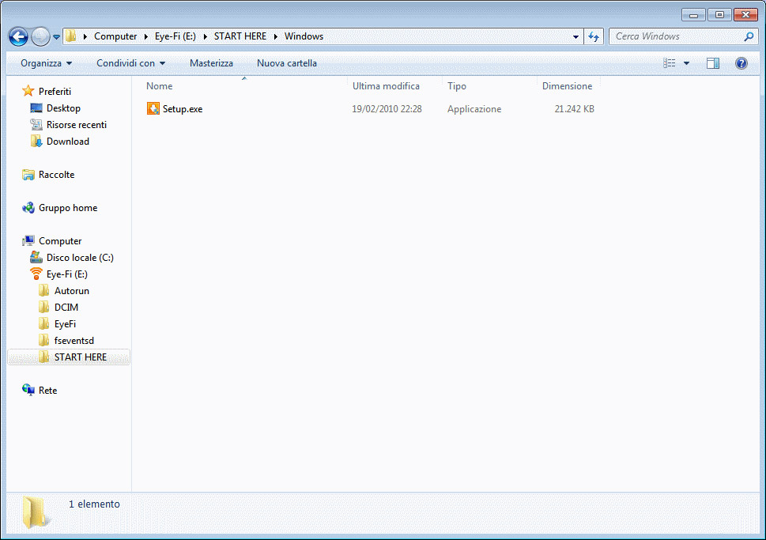
Task: Click the Eye-Fi (E:) wifi icon
Action: (36, 274)
